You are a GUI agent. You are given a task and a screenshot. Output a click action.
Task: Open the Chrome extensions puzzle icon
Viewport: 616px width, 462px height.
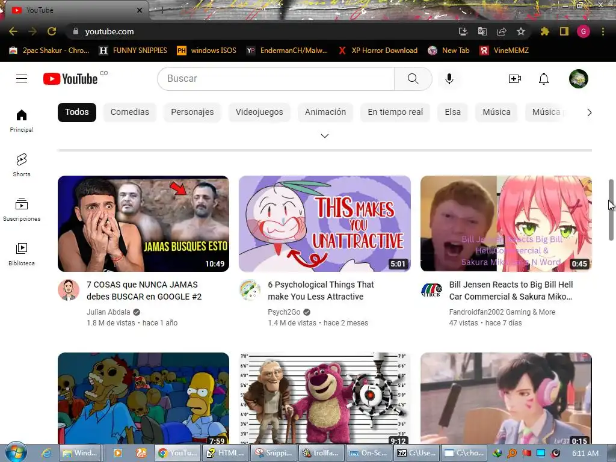[544, 31]
